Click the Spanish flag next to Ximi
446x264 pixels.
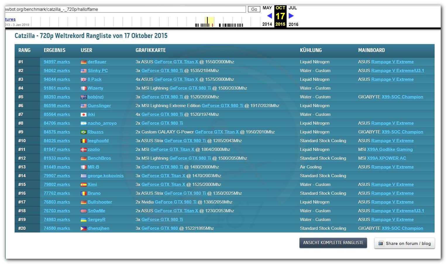tap(84, 185)
